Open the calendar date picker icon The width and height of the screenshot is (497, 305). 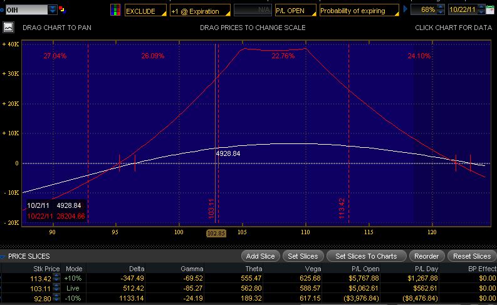(490, 10)
